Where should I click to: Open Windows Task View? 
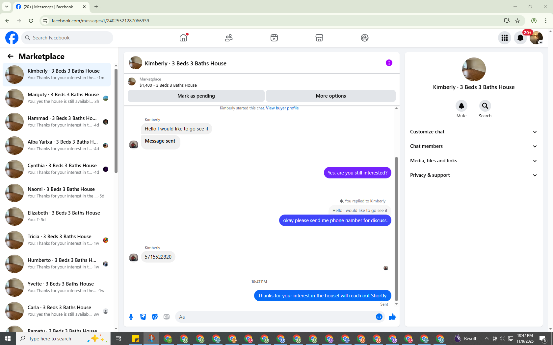pyautogui.click(x=118, y=338)
